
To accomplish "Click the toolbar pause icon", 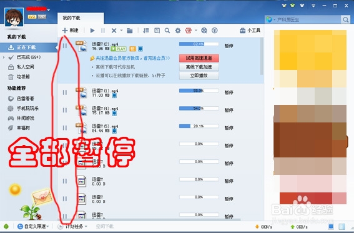I will pyautogui.click(x=103, y=31).
